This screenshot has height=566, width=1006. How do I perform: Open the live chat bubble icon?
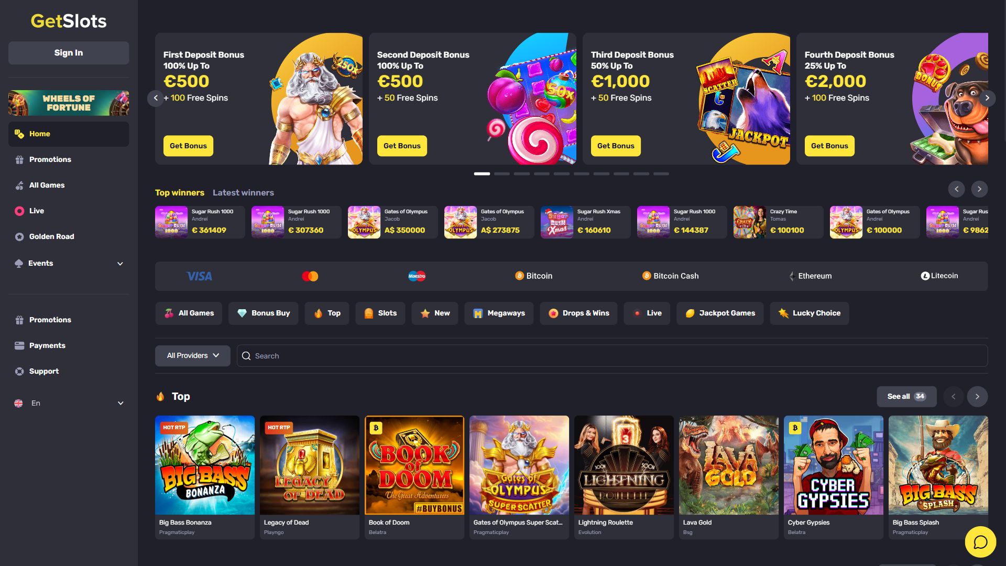[980, 542]
